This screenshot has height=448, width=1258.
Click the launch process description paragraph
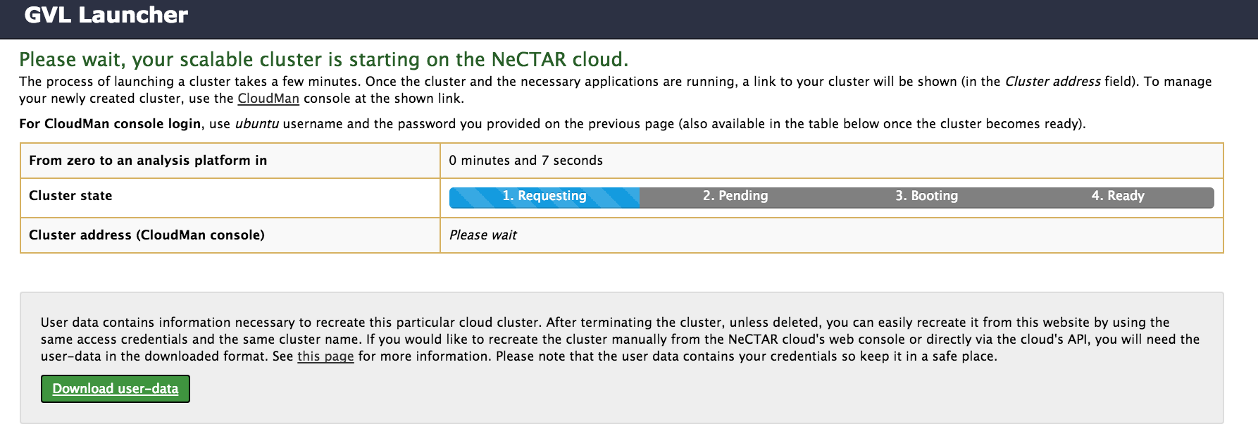[616, 90]
